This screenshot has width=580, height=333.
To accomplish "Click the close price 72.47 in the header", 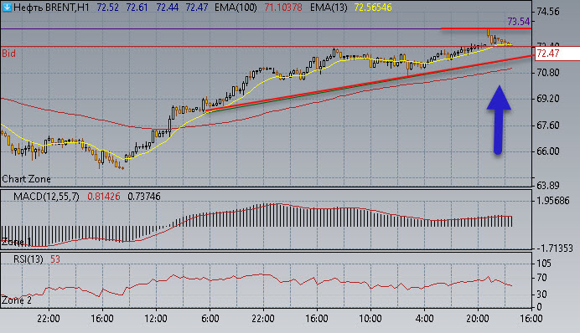I will 197,8.
